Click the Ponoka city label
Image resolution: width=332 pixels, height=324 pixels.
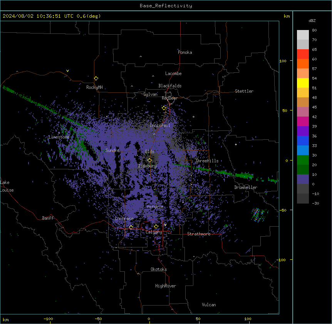point(185,52)
